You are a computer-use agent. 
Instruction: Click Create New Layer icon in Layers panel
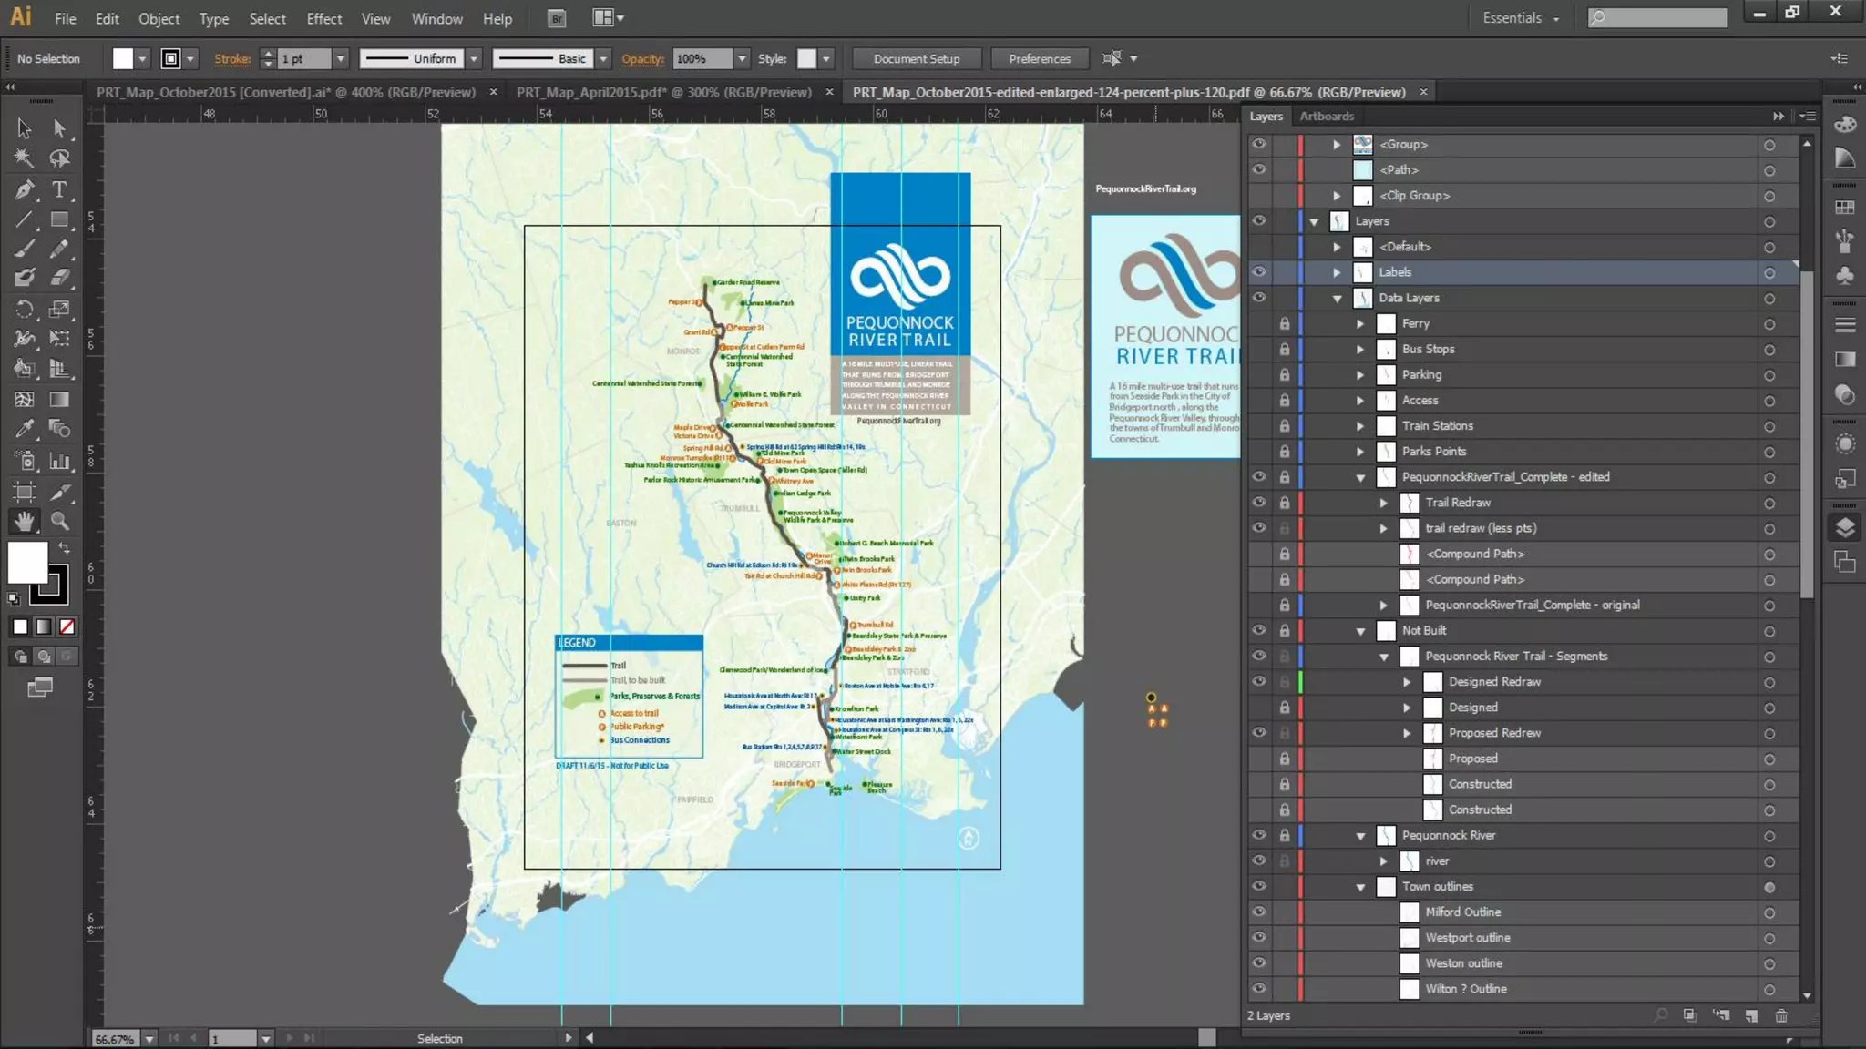coord(1751,1015)
